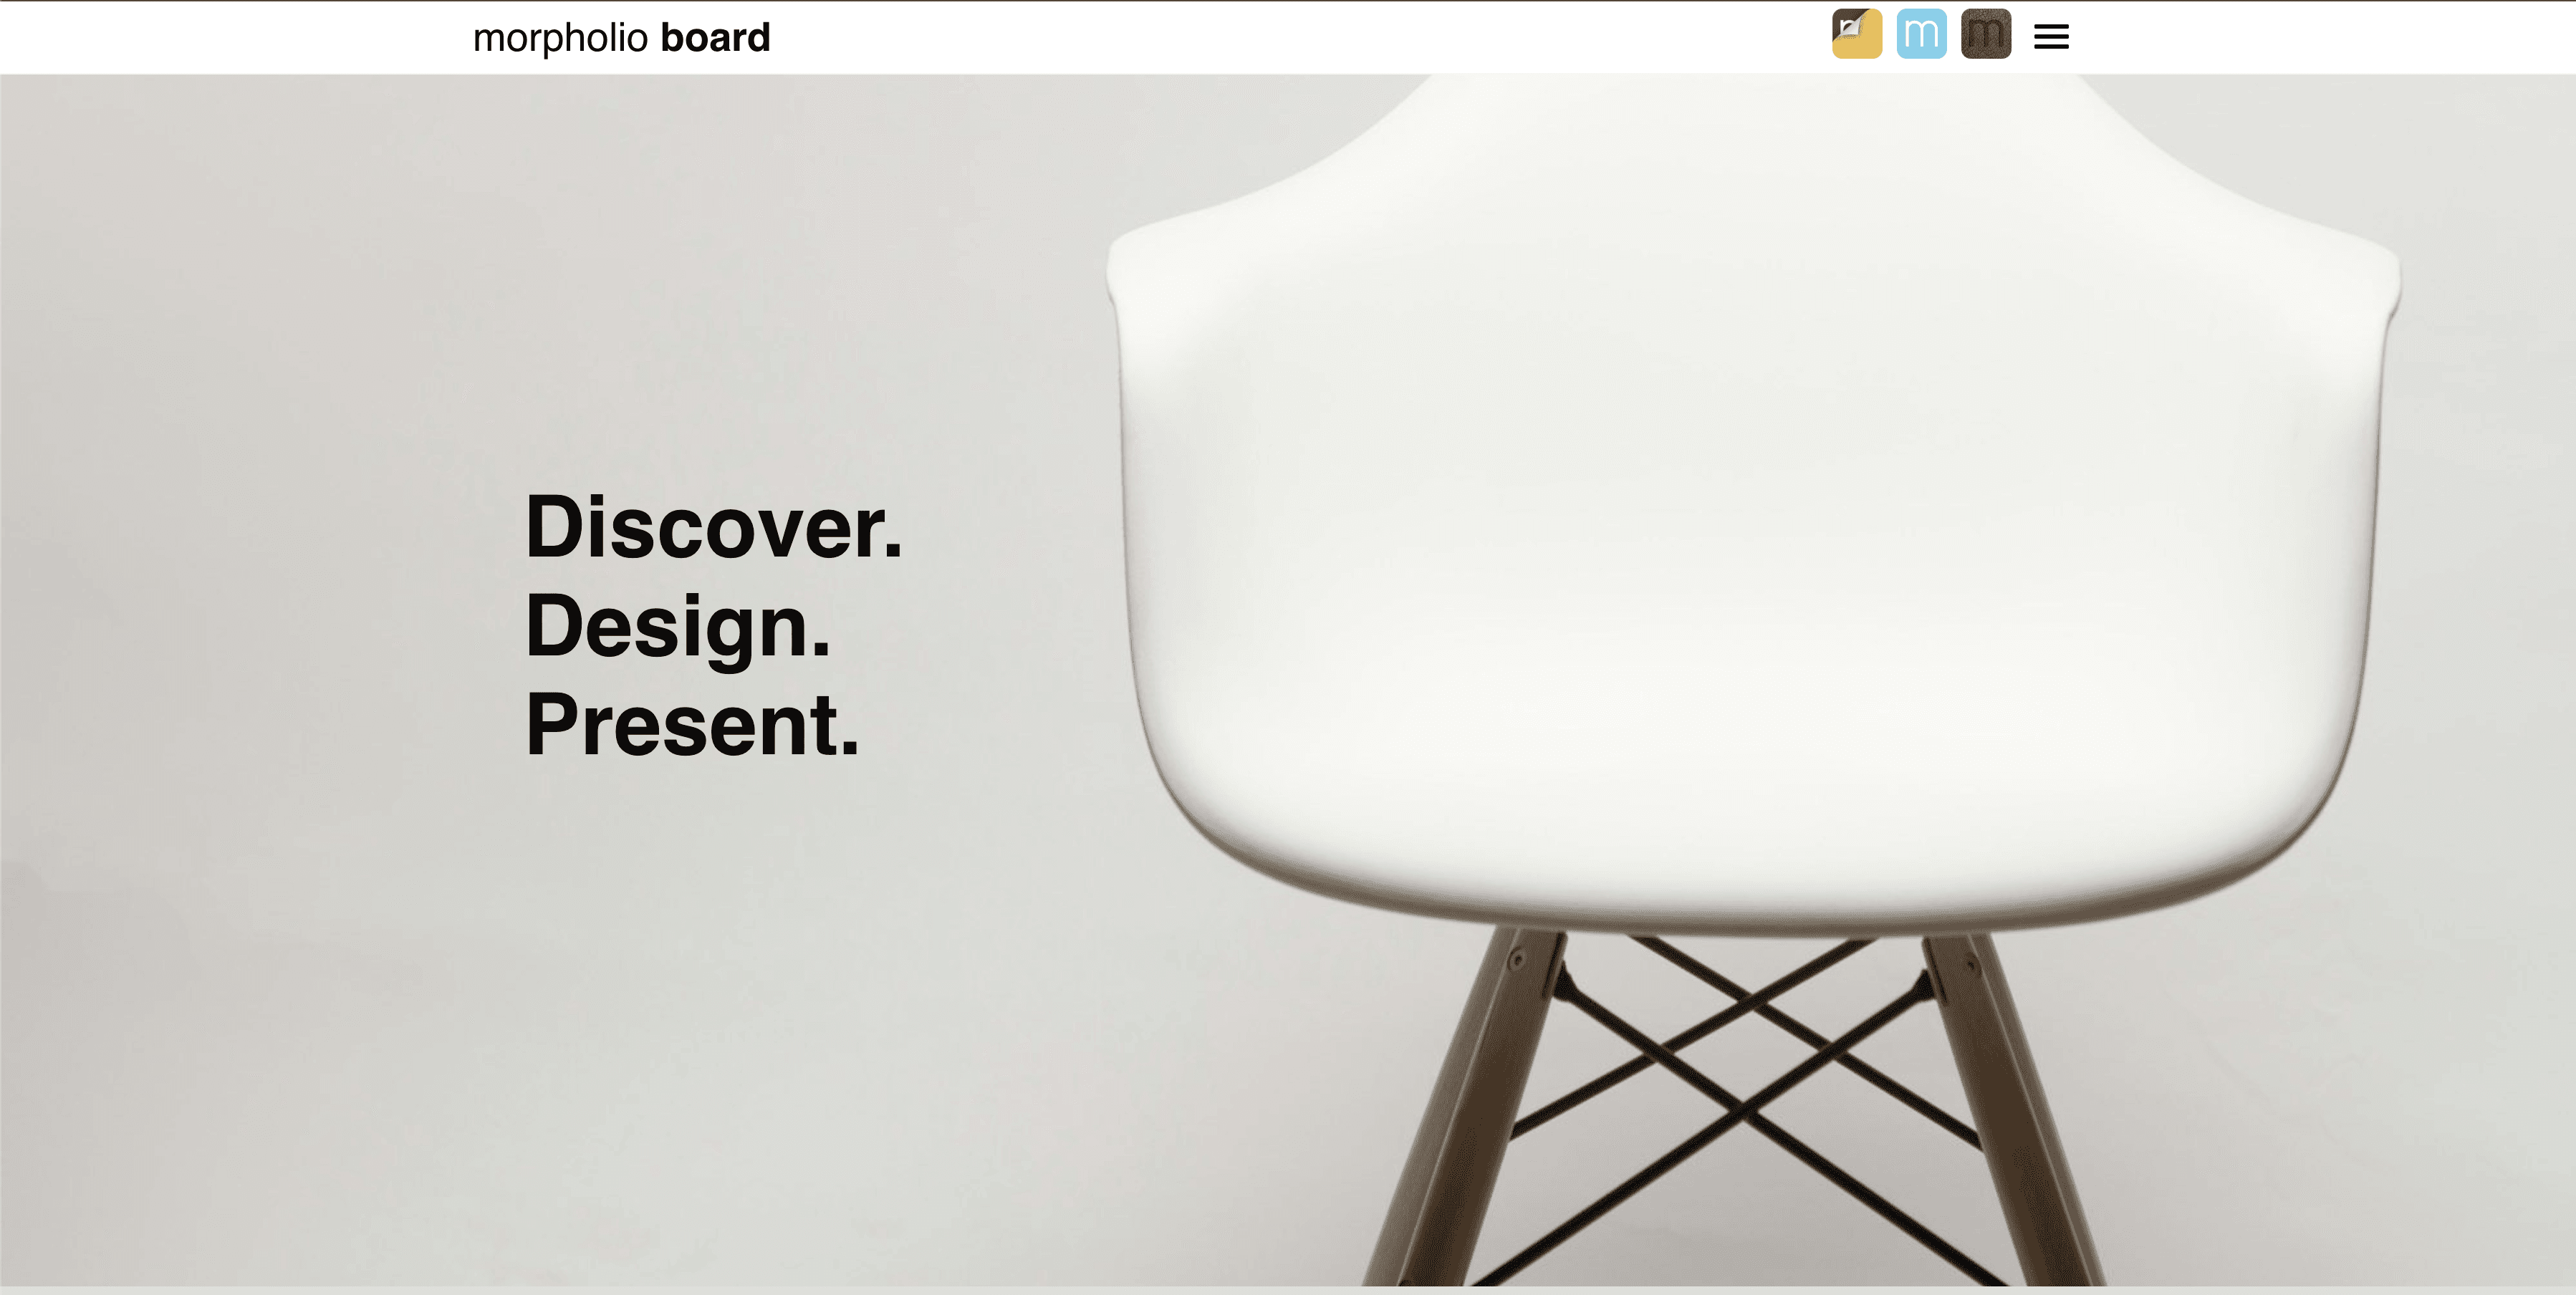Click the Present. headline text
Screen dimensions: 2576x1295
click(692, 724)
